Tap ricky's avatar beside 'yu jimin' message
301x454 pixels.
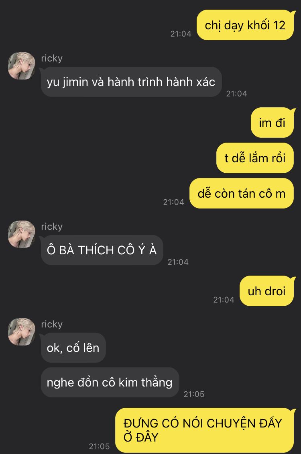[22, 66]
